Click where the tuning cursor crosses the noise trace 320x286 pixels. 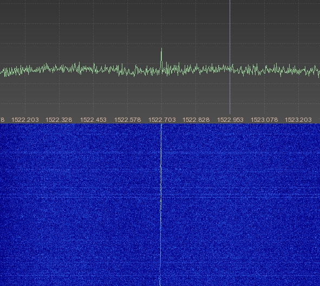coord(230,69)
